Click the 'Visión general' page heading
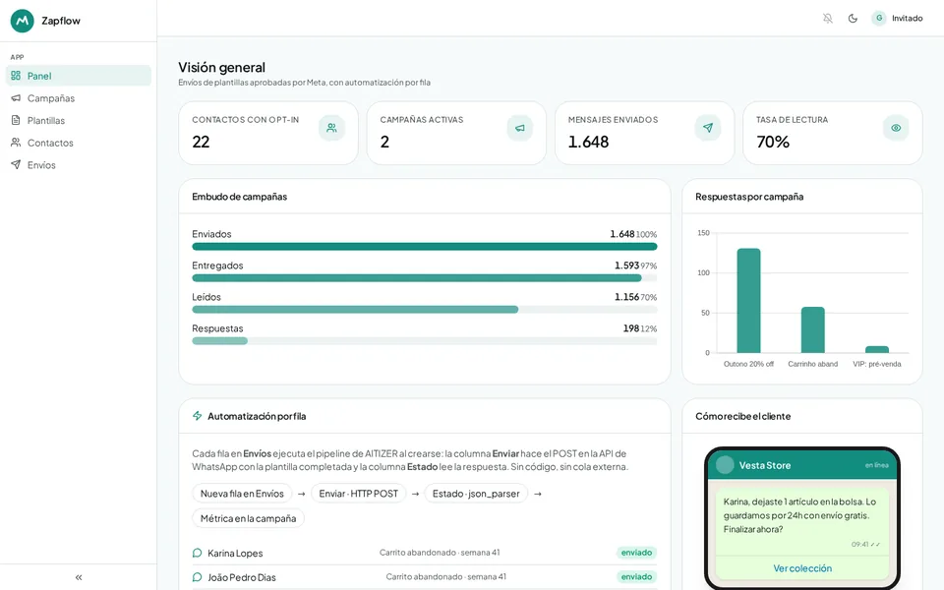 coord(221,68)
